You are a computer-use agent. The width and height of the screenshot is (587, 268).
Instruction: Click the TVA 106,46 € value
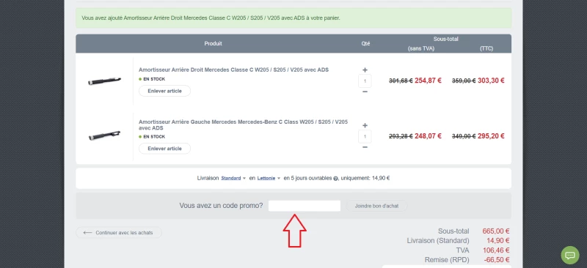point(496,250)
